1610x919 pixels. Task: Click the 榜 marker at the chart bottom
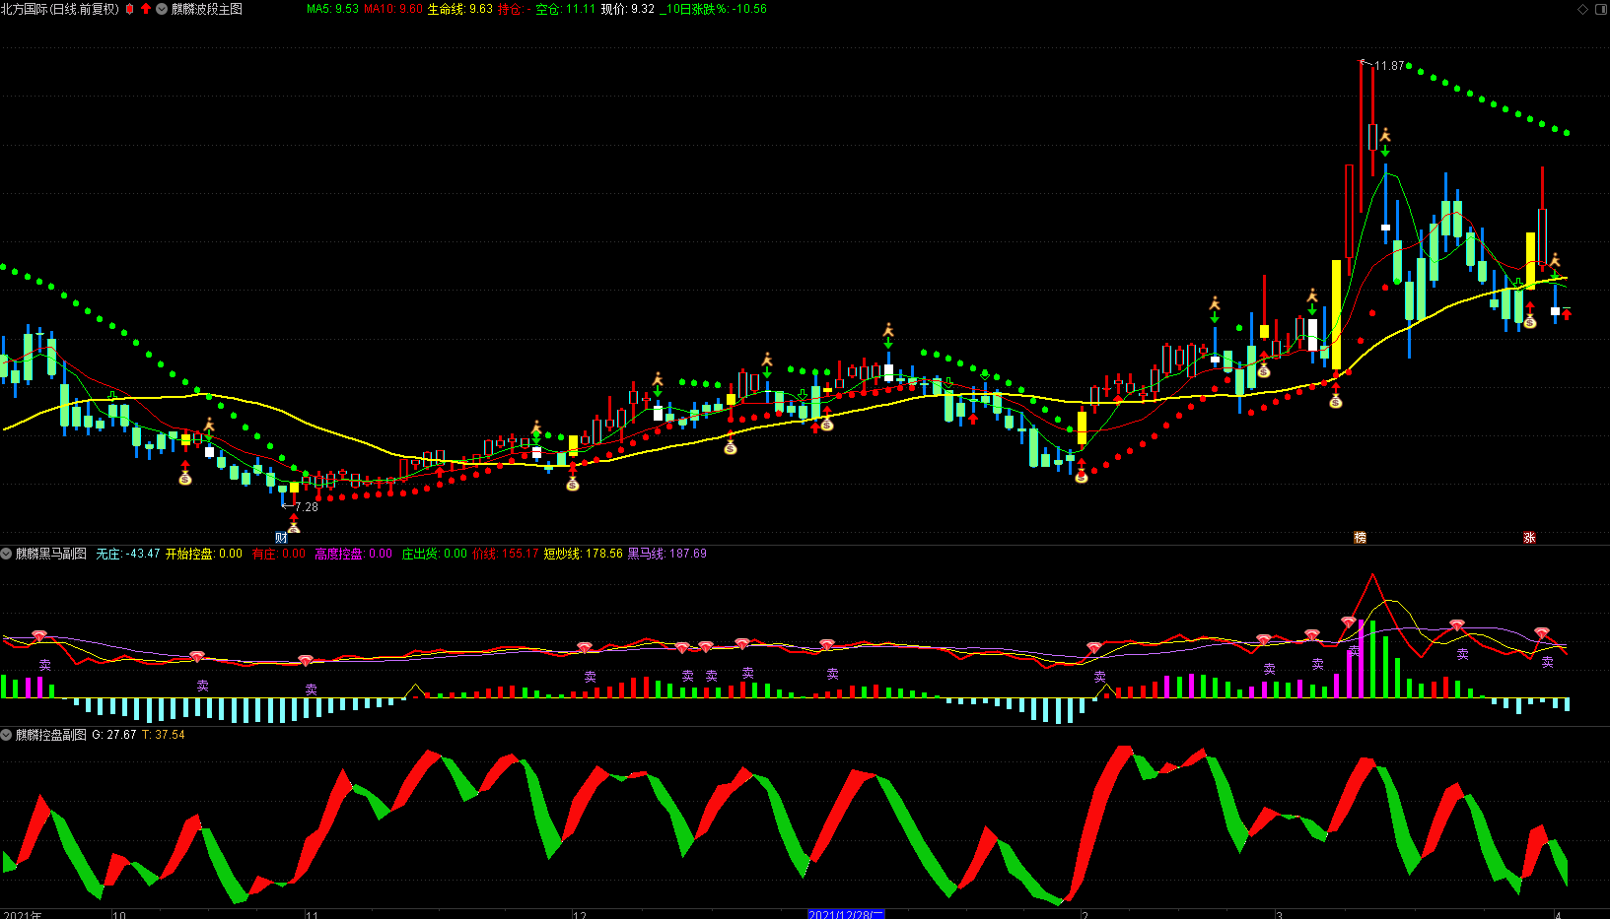pos(1361,538)
